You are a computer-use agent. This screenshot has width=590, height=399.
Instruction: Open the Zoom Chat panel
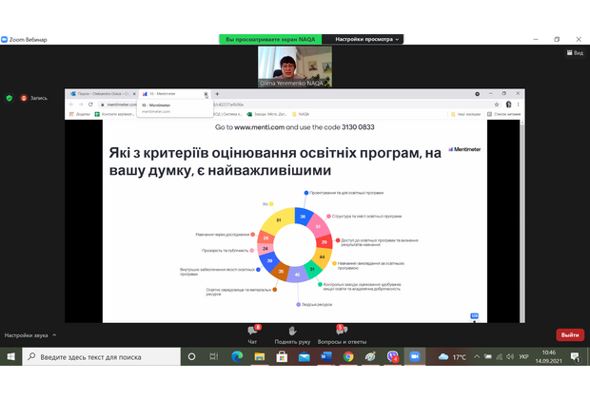pyautogui.click(x=253, y=332)
